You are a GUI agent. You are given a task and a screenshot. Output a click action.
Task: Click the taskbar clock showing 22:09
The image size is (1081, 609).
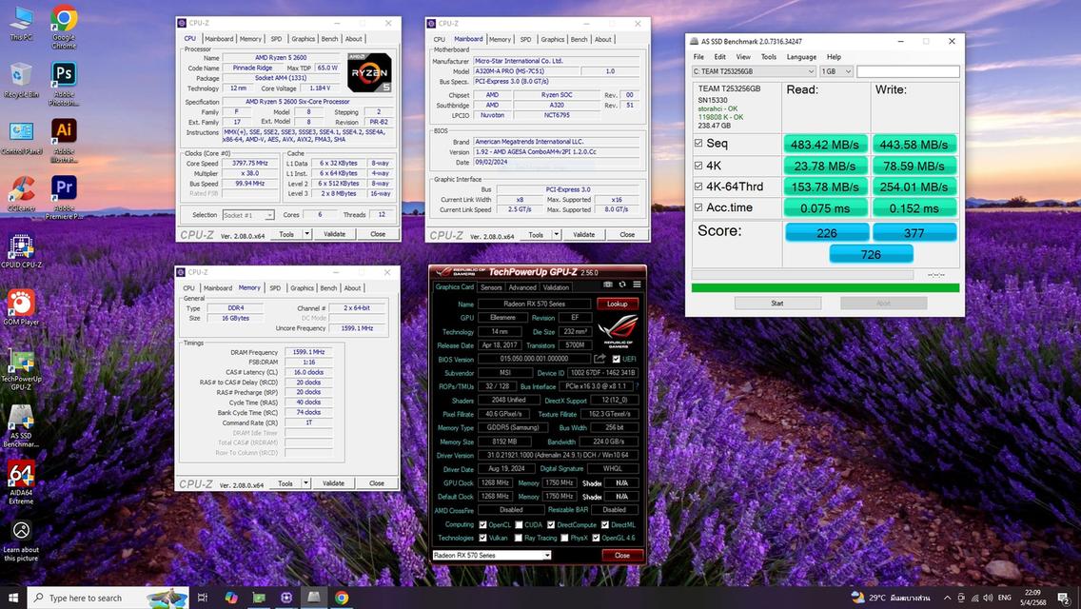click(1032, 598)
